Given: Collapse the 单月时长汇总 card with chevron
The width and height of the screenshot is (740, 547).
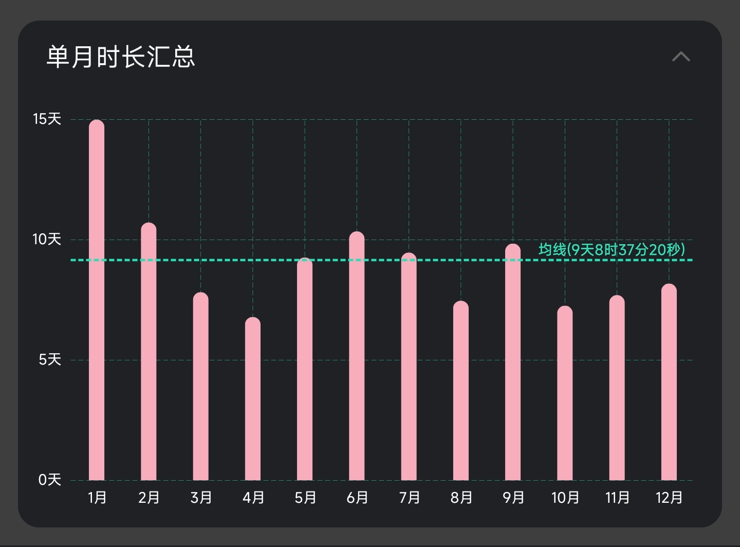Looking at the screenshot, I should tap(681, 57).
